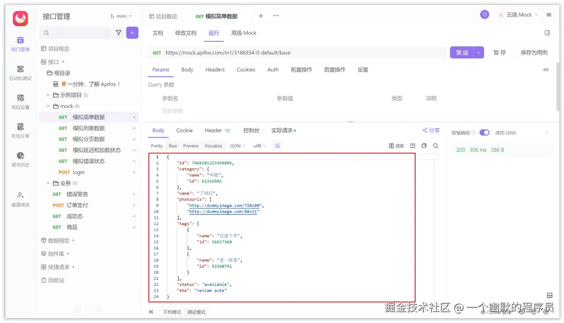Switch to 调试模式 at the bottom
Screen dimensions: 564x323
(196, 312)
